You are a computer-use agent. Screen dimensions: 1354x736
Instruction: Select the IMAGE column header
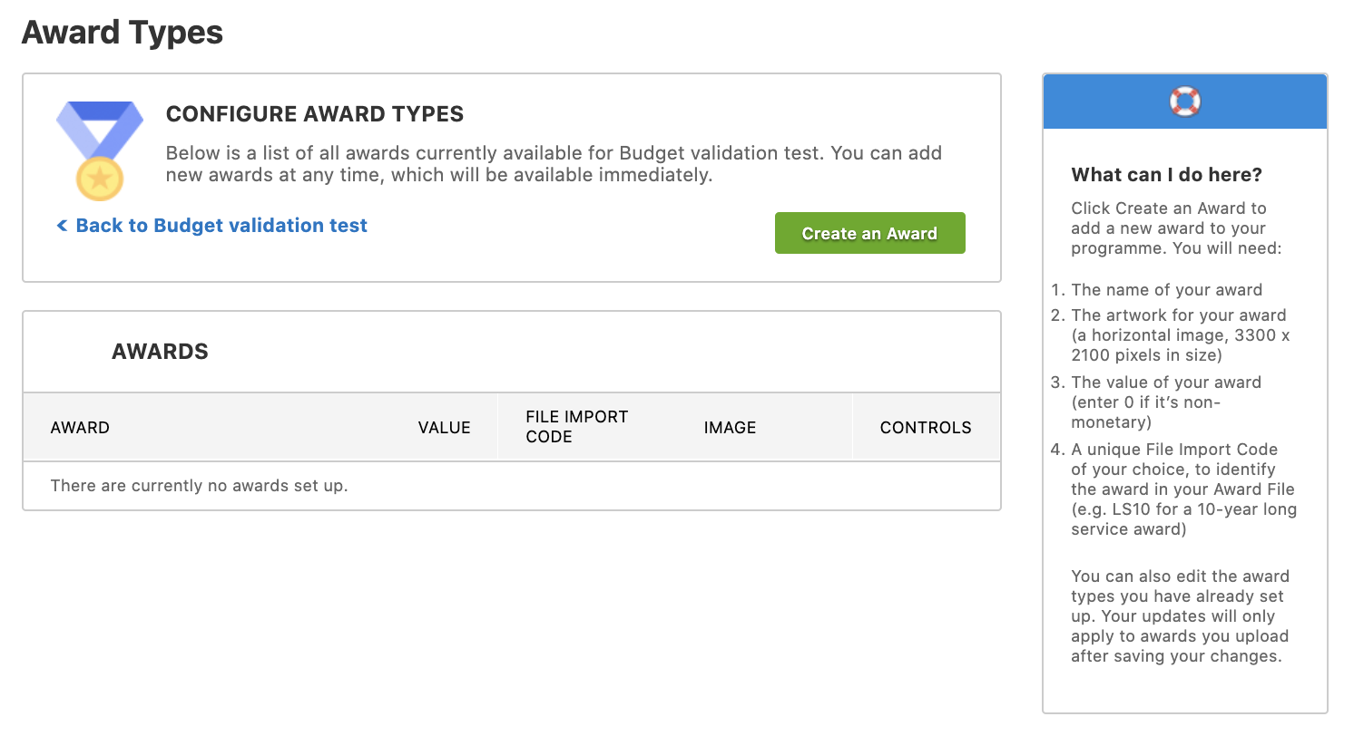coord(730,428)
